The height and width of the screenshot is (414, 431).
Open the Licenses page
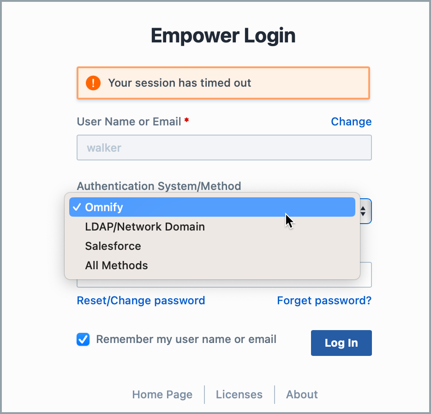239,395
